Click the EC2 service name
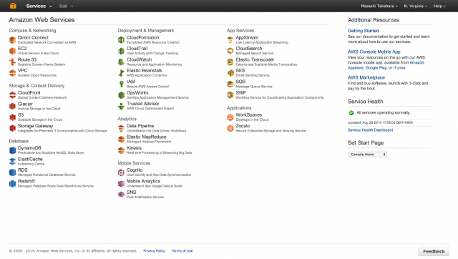This screenshot has height=259, width=458. coord(22,49)
